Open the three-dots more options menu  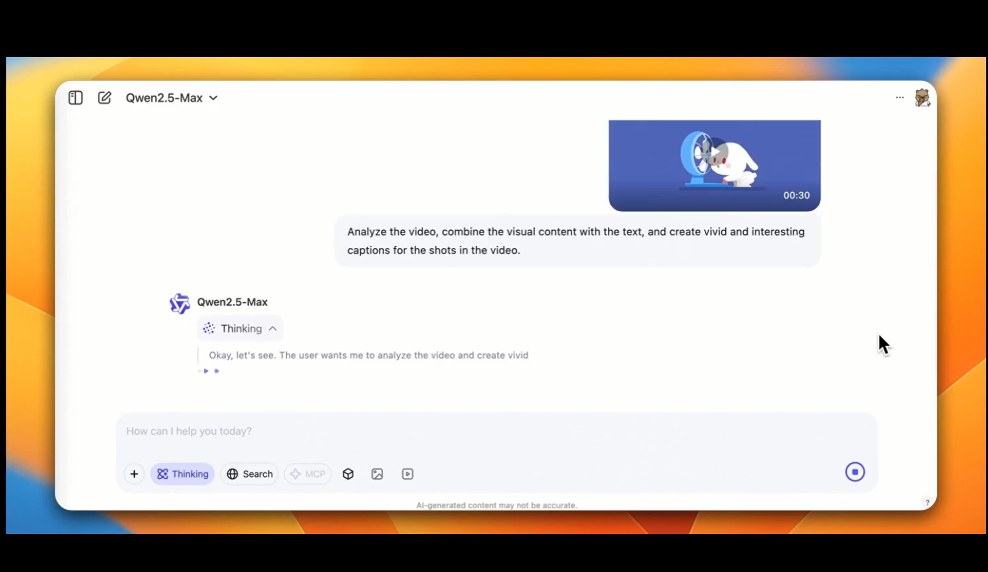pyautogui.click(x=900, y=98)
